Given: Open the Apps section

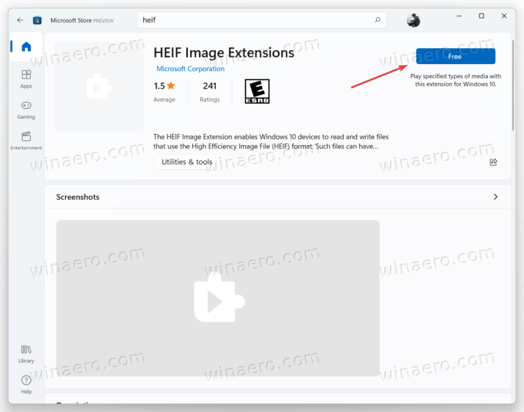Looking at the screenshot, I should (x=26, y=79).
